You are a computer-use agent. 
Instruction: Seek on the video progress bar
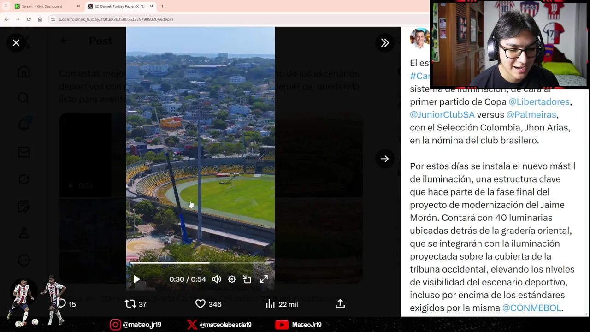pos(201,263)
